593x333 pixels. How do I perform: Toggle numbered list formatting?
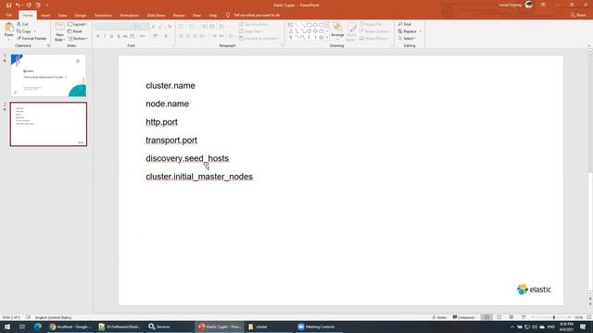tap(192, 27)
